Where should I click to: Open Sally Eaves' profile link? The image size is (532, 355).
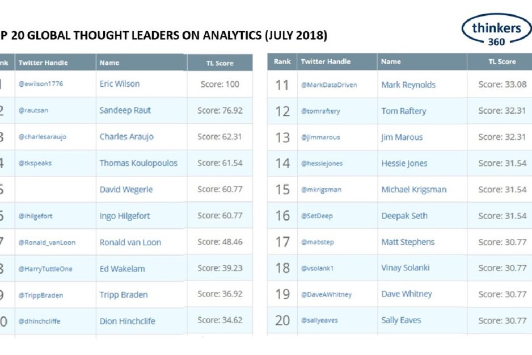click(x=401, y=320)
